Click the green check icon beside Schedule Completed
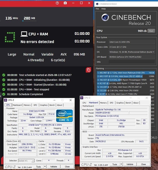 coord(4,94)
